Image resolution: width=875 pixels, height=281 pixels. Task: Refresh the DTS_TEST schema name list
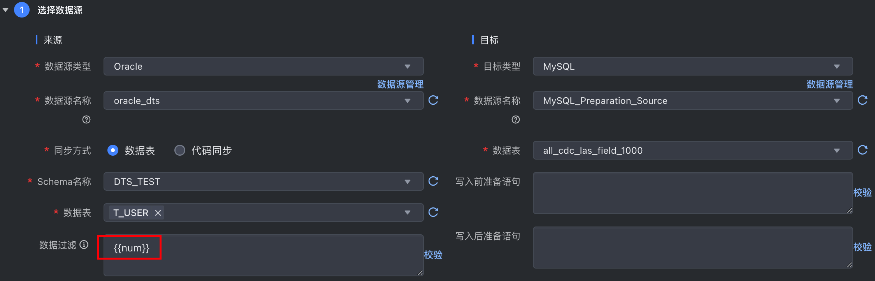click(433, 181)
